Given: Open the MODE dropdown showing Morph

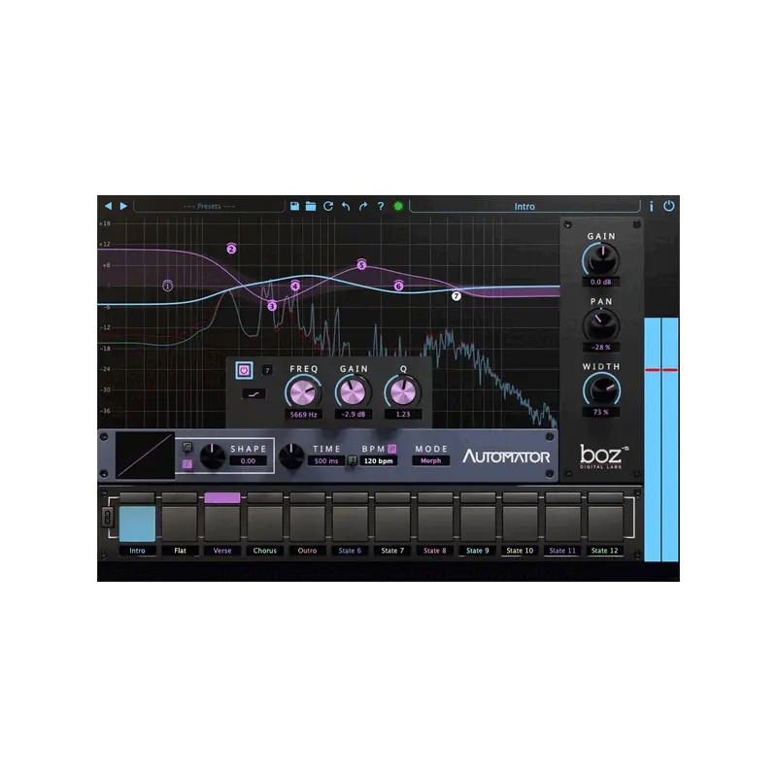Looking at the screenshot, I should pyautogui.click(x=430, y=460).
